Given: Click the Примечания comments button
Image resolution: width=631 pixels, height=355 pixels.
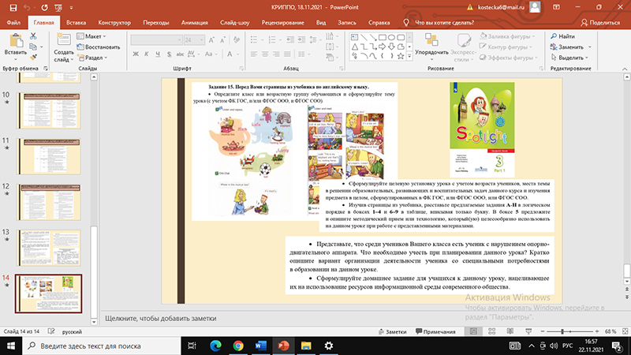Looking at the screenshot, I should tap(435, 331).
